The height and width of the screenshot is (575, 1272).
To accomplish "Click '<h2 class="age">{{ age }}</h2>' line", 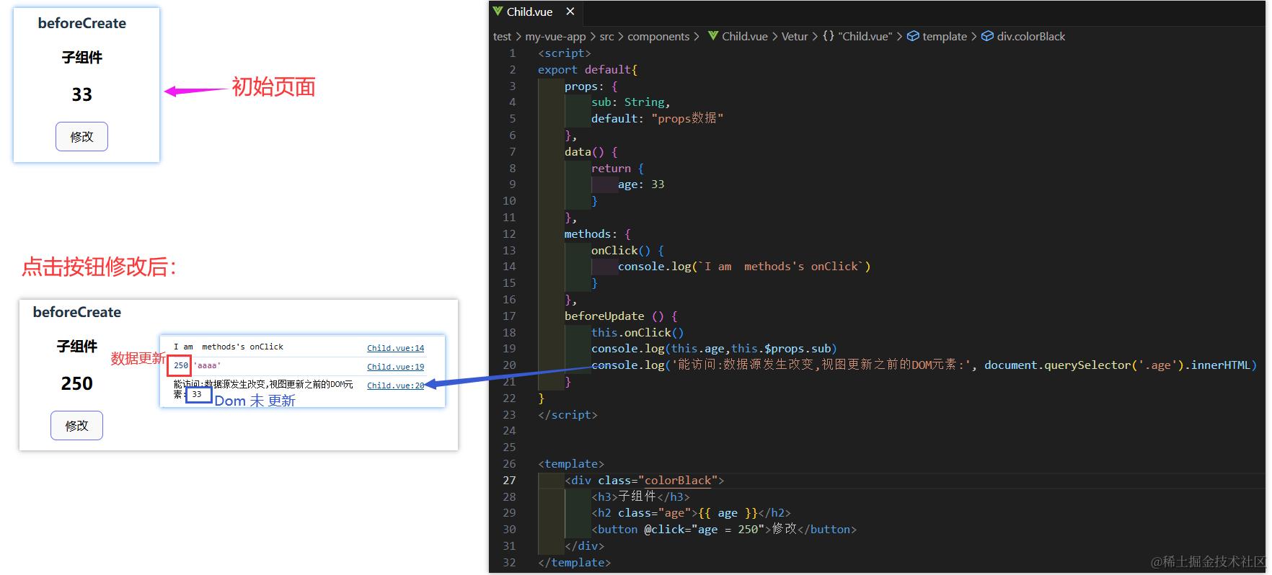I will [691, 513].
